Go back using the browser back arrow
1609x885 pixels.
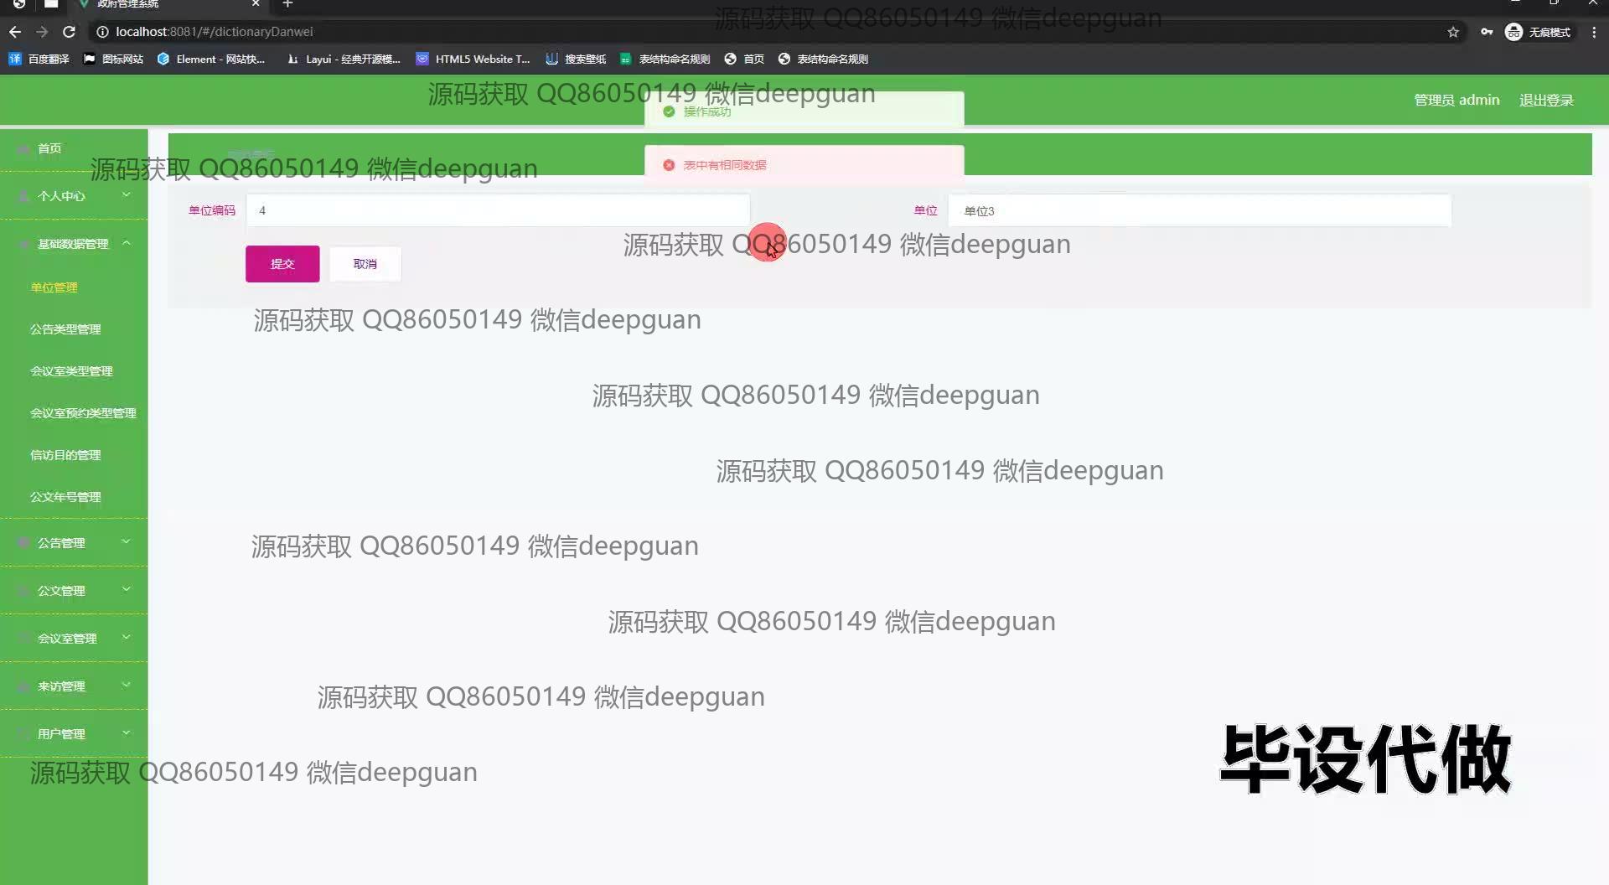[x=15, y=32]
